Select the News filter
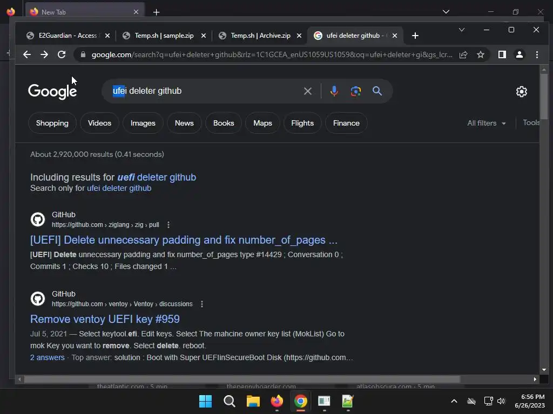Viewport: 553px width, 414px height. pos(184,123)
